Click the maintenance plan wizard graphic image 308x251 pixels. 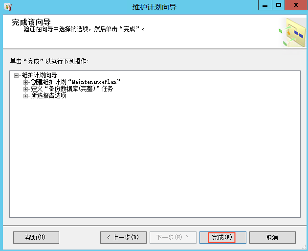(292, 32)
